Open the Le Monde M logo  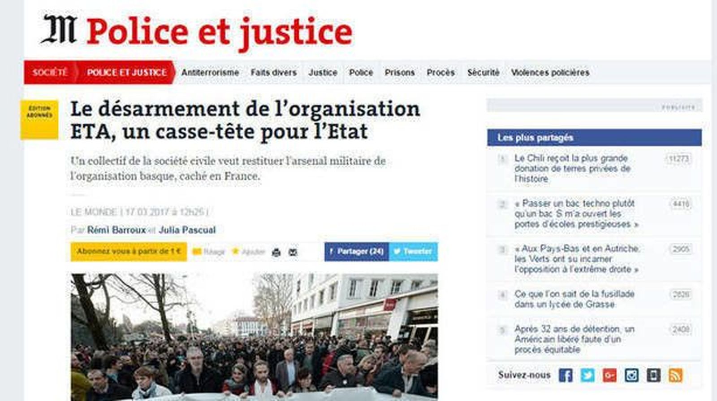[58, 30]
